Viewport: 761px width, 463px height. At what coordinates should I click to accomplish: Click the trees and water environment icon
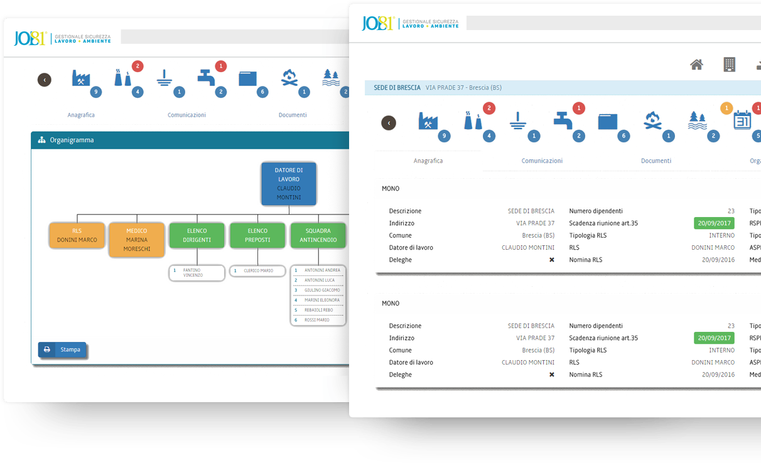tap(697, 121)
